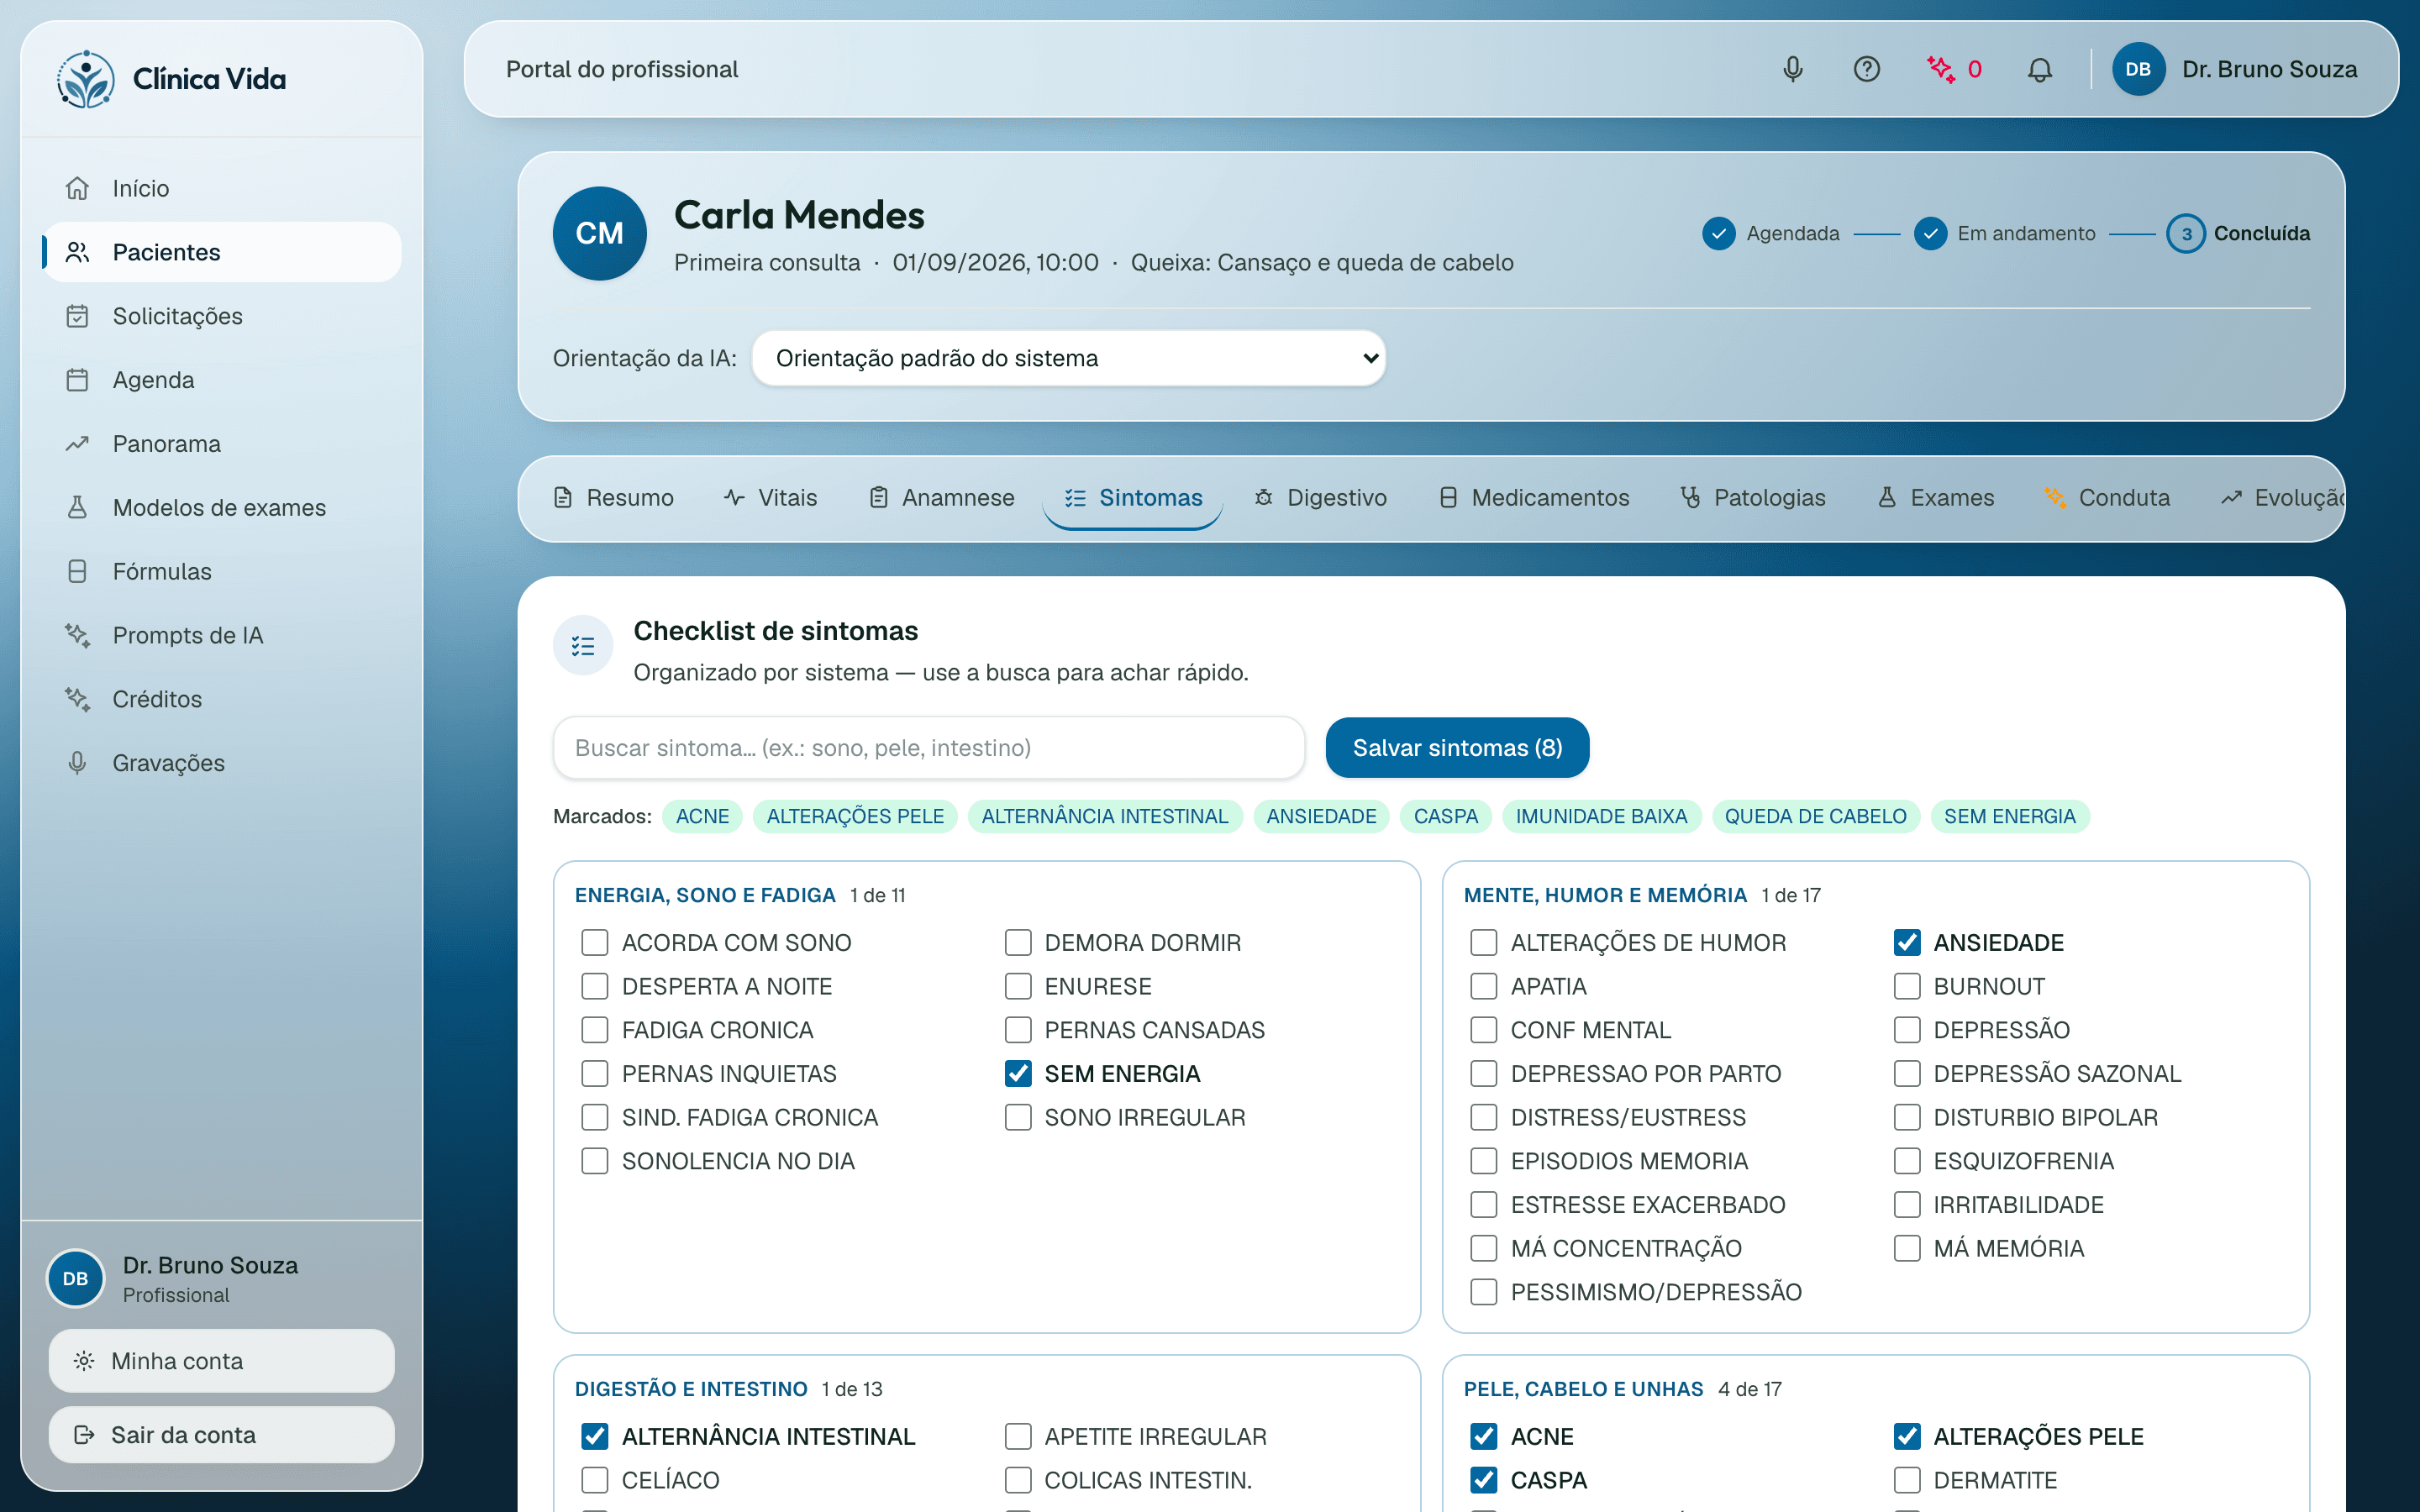Click the Fórmulas pill icon
This screenshot has width=2420, height=1512.
(77, 571)
